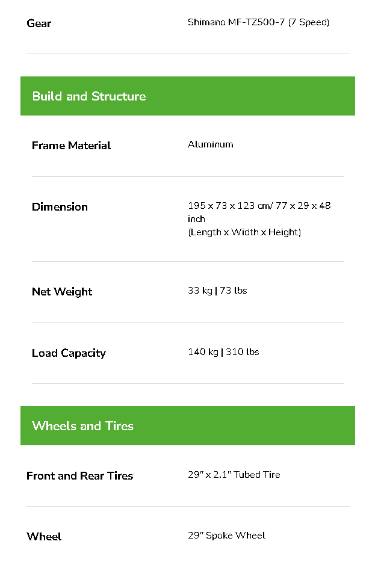
Task: Click the Wheels and Tires section header
Action: 83,426
